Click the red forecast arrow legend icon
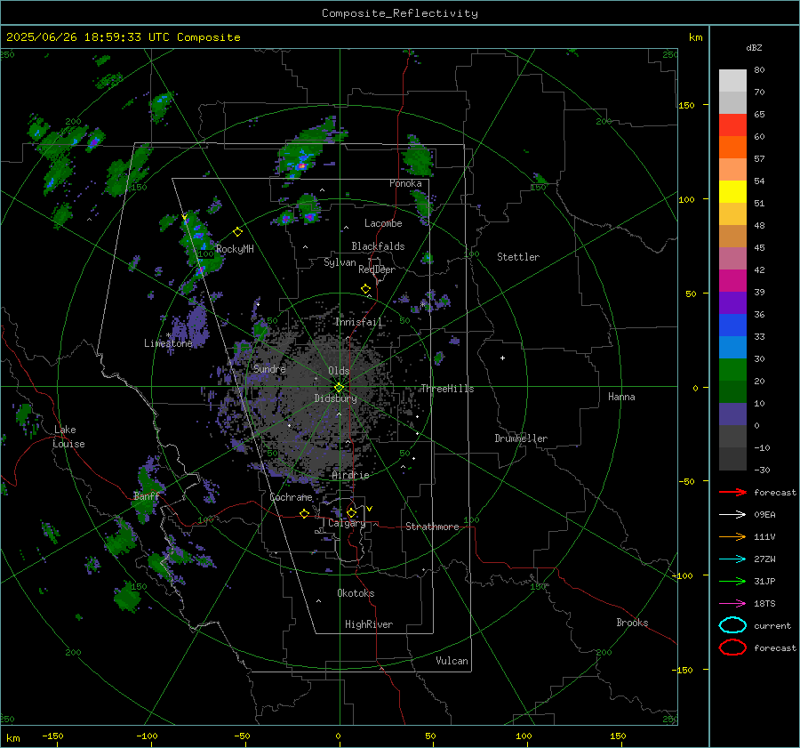 pyautogui.click(x=732, y=492)
